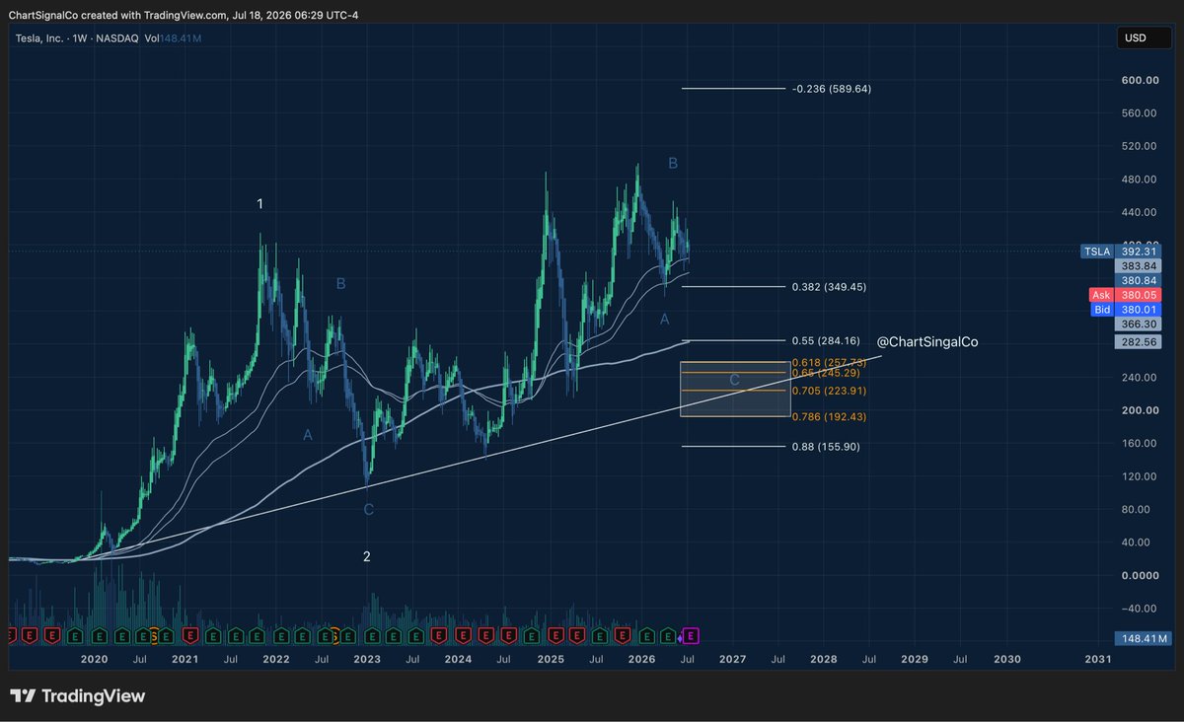This screenshot has width=1184, height=722.
Task: Select the 0.65 (245.29) Fibonacci label
Action: pyautogui.click(x=825, y=373)
